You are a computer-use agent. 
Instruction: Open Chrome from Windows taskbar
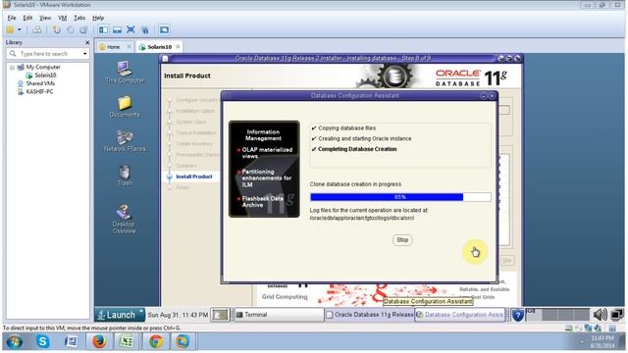155,341
